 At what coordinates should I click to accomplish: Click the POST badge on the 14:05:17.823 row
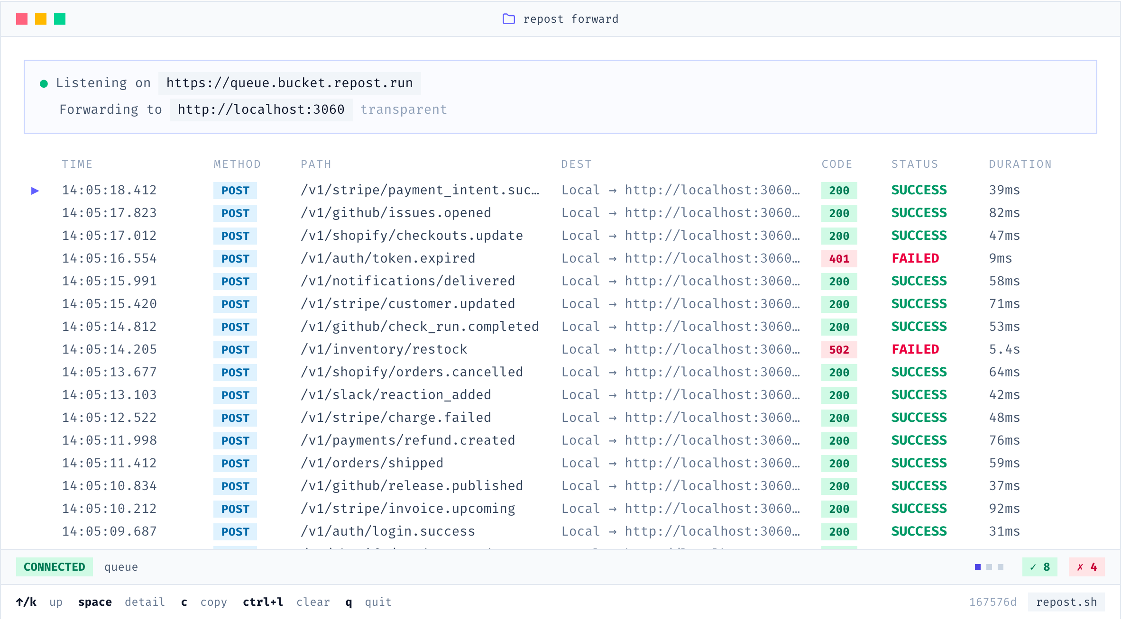tap(235, 213)
